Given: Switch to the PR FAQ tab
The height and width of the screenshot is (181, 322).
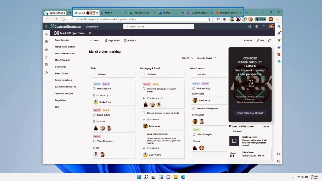Looking at the screenshot, I should [171, 13].
